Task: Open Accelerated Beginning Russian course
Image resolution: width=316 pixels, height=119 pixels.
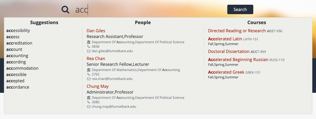Action: (238, 59)
